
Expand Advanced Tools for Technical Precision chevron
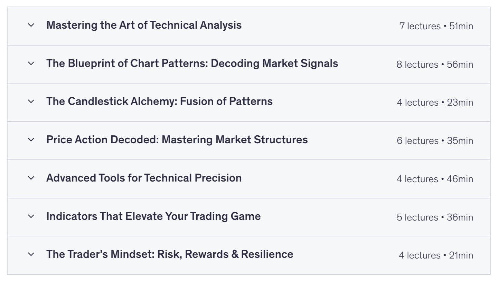[31, 178]
